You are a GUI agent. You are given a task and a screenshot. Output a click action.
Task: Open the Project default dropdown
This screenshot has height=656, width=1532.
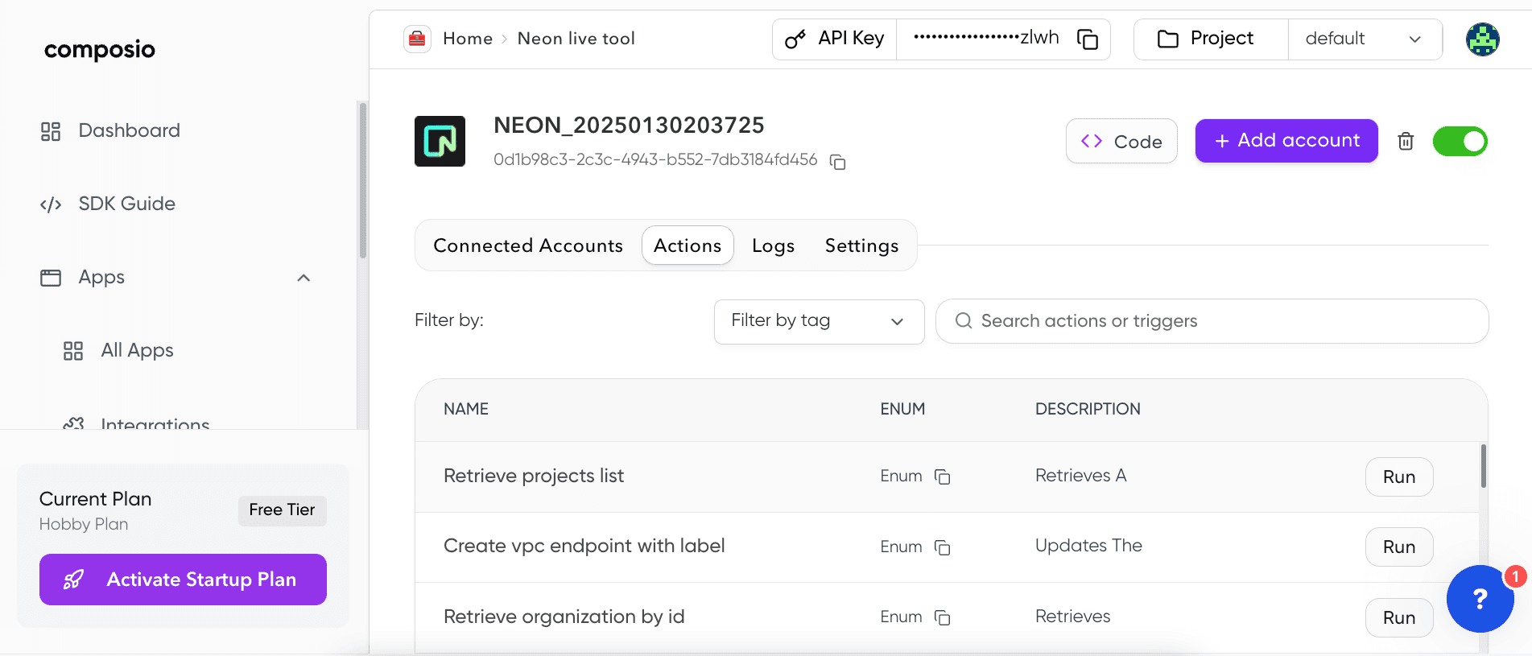point(1364,39)
